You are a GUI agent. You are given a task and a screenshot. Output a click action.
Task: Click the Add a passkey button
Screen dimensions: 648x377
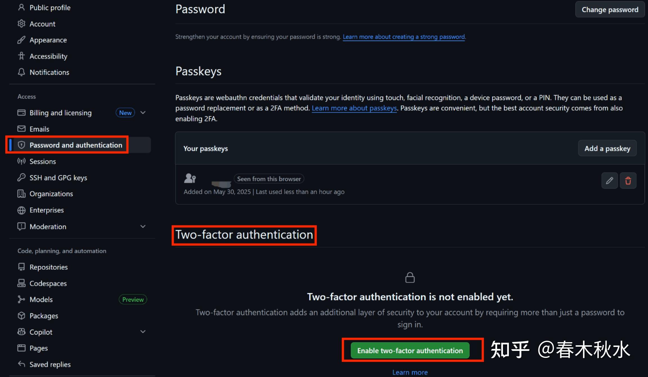(607, 148)
